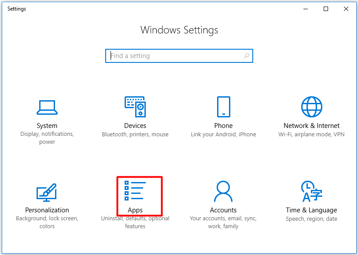Open the Accounts person icon

pos(223,191)
